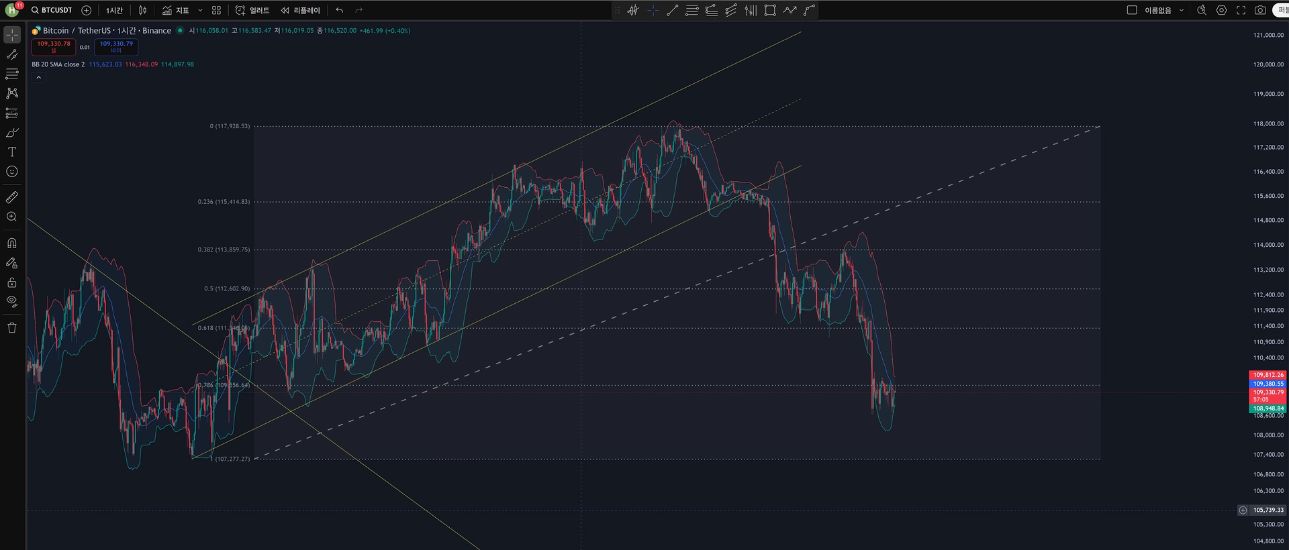Enter fullscreen mode

point(1241,10)
